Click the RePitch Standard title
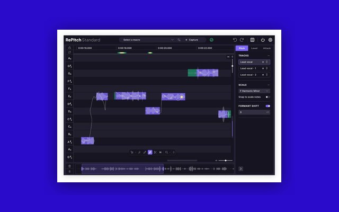 pyautogui.click(x=83, y=40)
